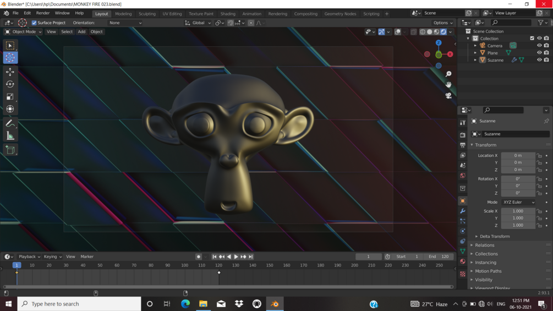
Task: Switch to rendered viewport shading
Action: click(444, 32)
